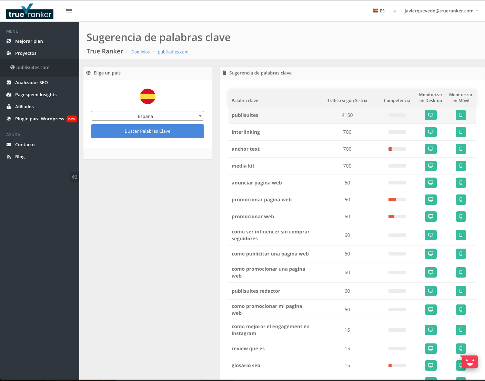This screenshot has height=381, width=485.
Task: Toggle Móvil monitoring for 'media kit'
Action: pyautogui.click(x=461, y=166)
